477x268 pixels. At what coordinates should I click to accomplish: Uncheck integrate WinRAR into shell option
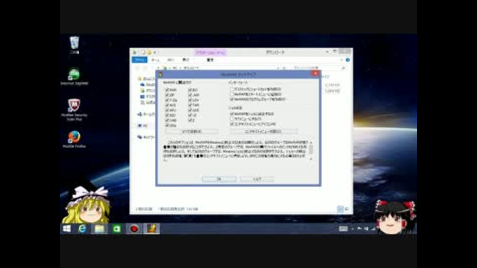[x=232, y=114]
